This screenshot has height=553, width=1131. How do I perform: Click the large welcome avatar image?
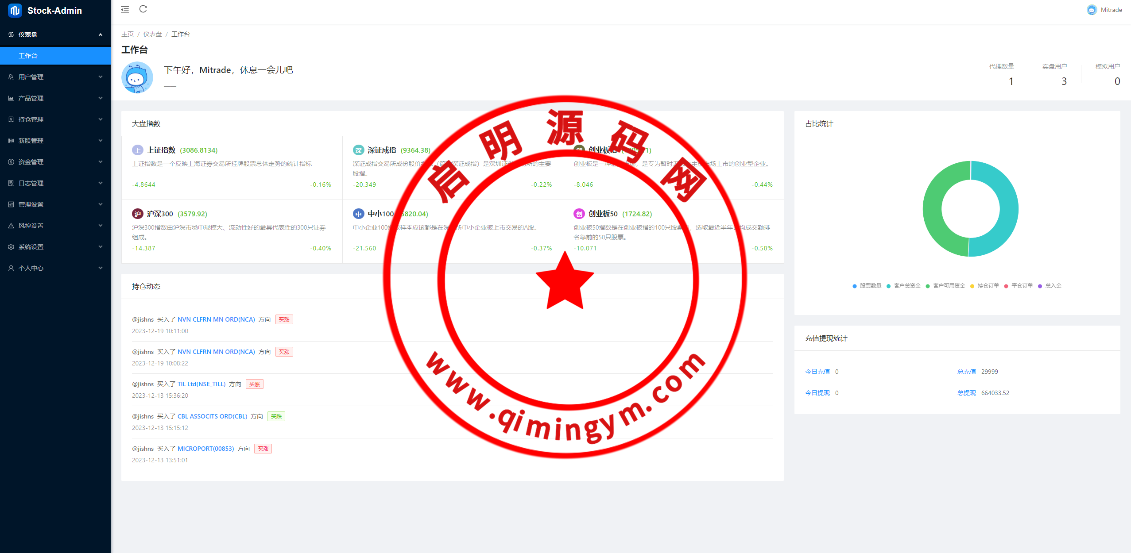point(137,77)
